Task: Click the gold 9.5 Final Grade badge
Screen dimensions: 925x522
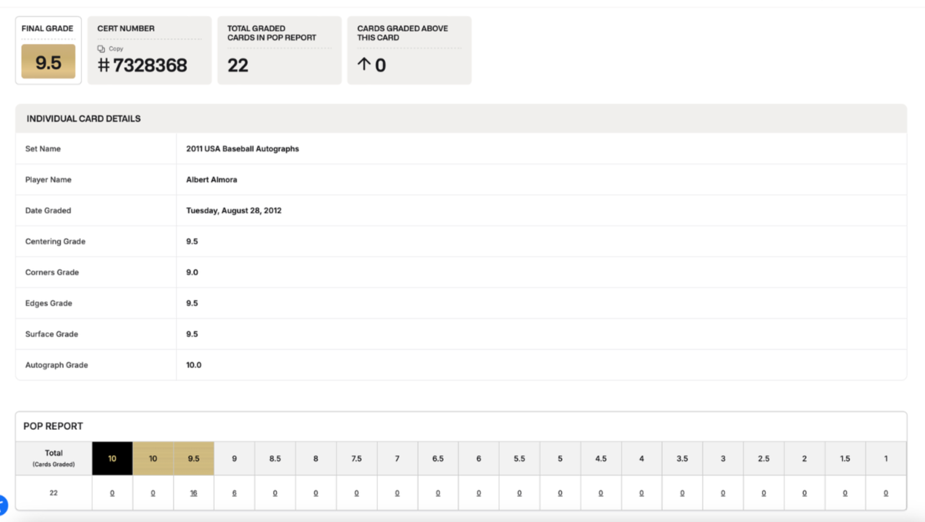Action: (48, 63)
